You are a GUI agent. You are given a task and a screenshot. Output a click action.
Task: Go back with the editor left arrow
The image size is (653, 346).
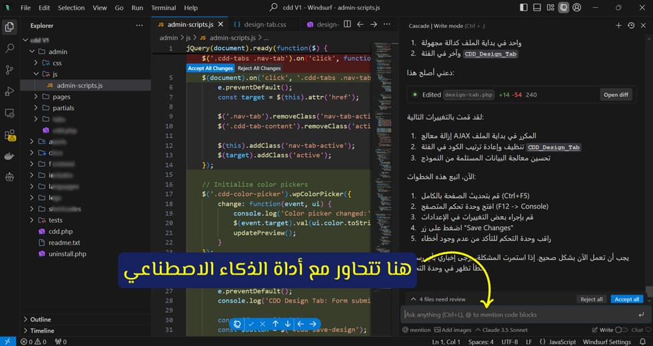[360, 24]
